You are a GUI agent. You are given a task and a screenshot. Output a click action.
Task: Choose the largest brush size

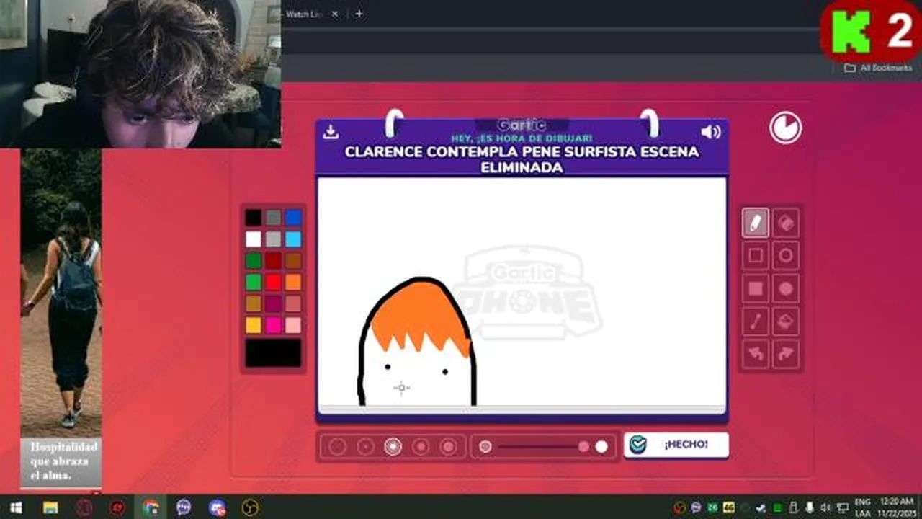pos(448,447)
